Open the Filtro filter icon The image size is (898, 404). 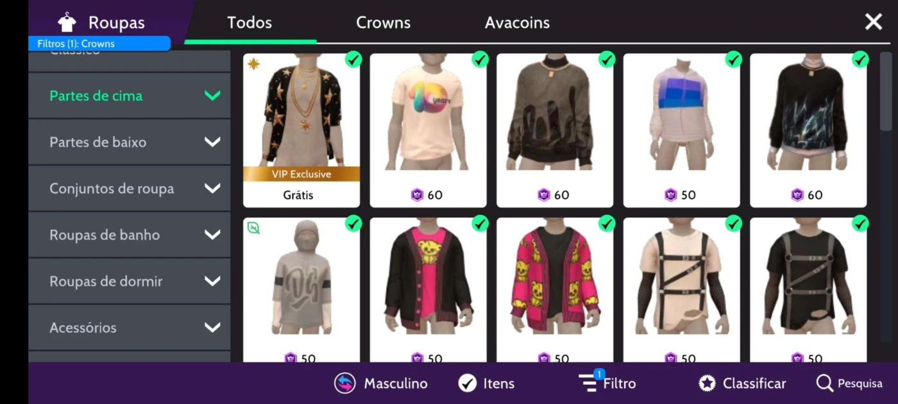(588, 383)
